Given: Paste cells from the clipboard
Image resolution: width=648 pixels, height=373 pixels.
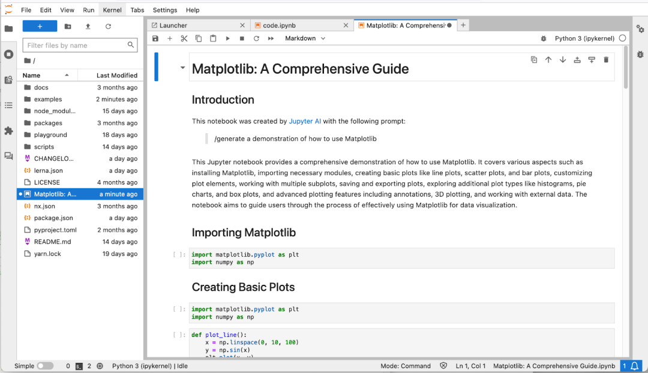Looking at the screenshot, I should pos(213,38).
